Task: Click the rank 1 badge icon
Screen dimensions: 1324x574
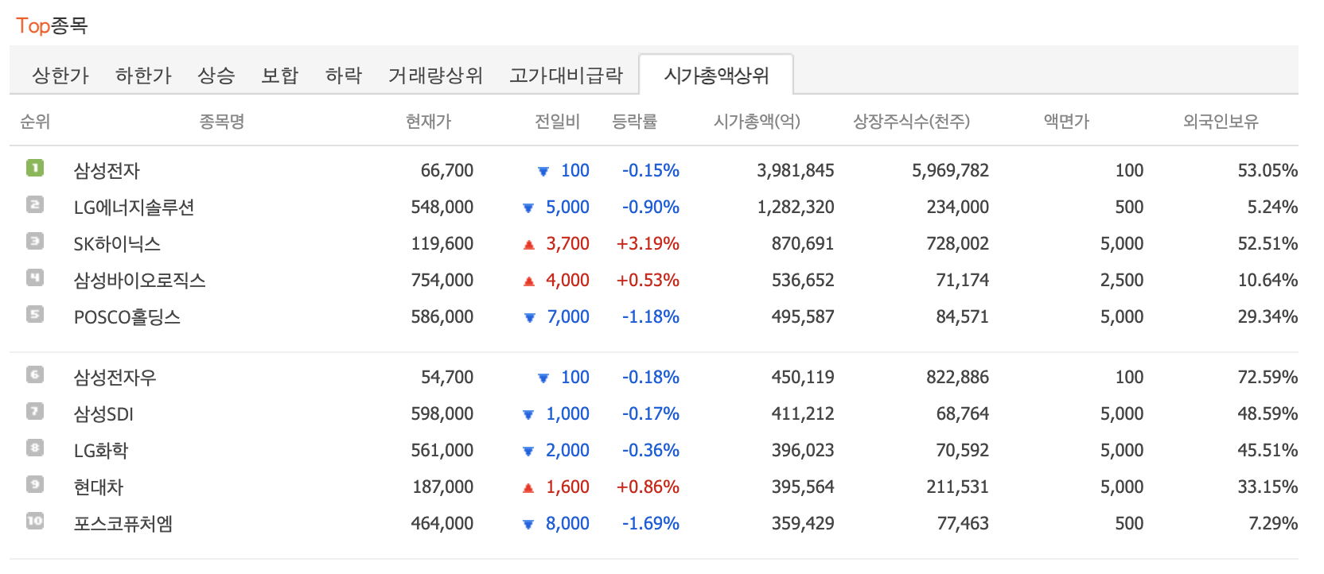Action: click(x=35, y=168)
